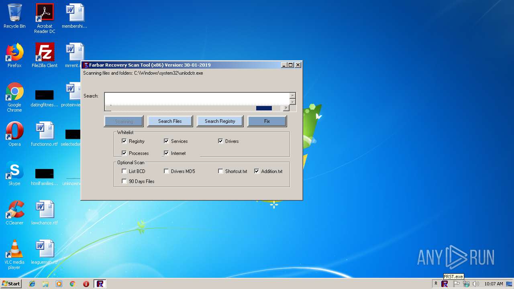
Task: Open Internet Explorer from the taskbar
Action: click(x=32, y=284)
